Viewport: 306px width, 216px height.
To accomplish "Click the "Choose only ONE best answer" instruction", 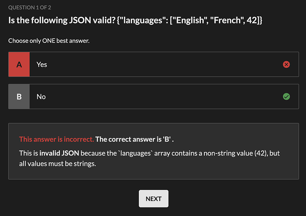I will (49, 41).
